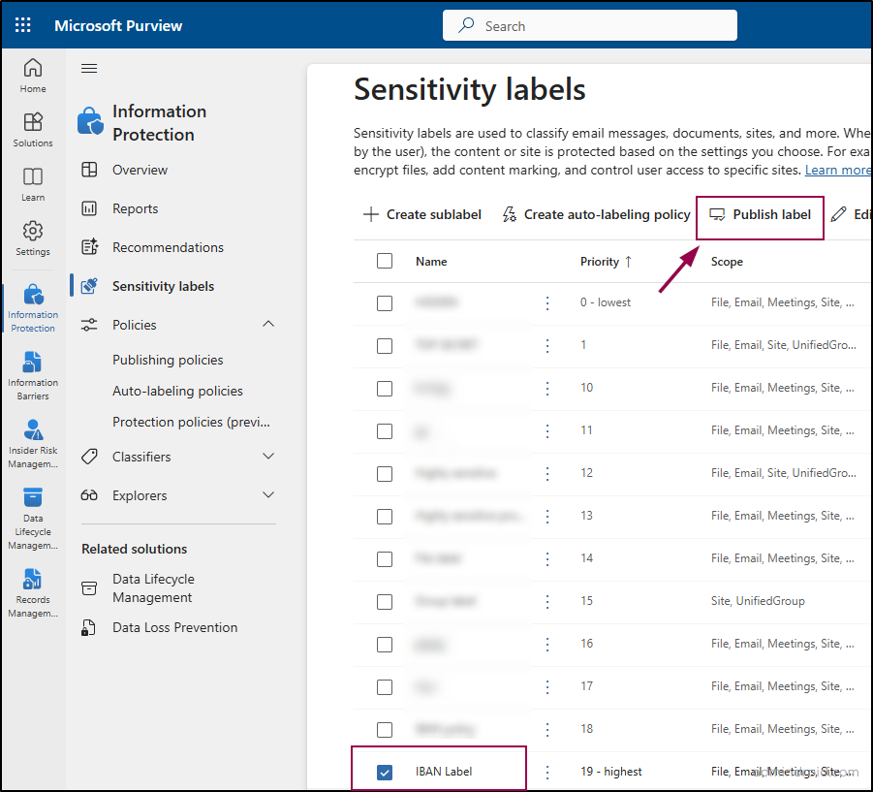Open Solutions from the left rail
Image resolution: width=873 pixels, height=792 pixels.
33,129
